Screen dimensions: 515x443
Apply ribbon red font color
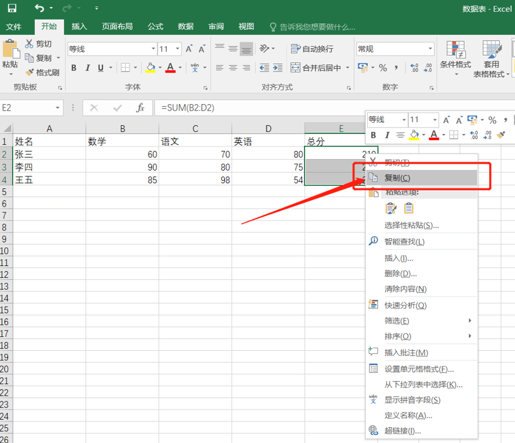click(170, 68)
